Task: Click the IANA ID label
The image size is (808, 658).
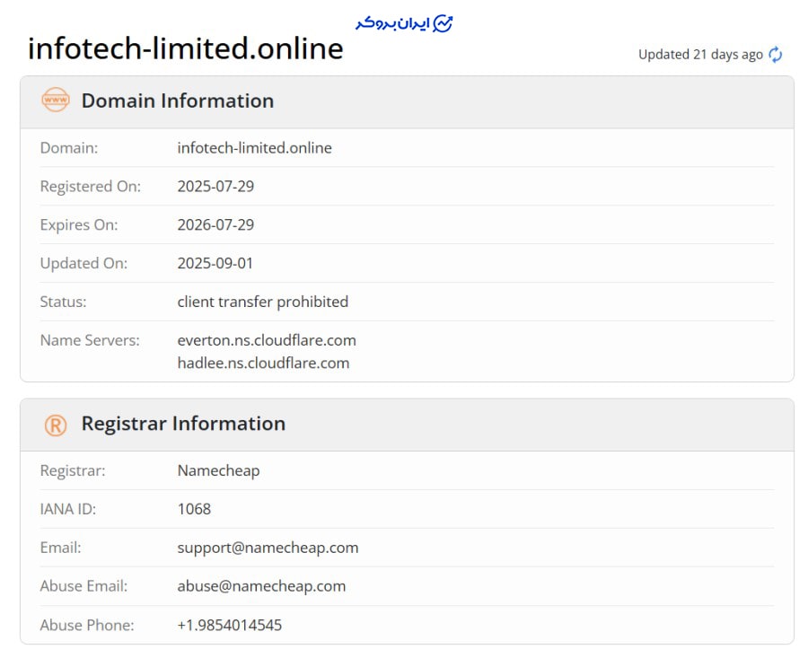Action: (x=68, y=509)
